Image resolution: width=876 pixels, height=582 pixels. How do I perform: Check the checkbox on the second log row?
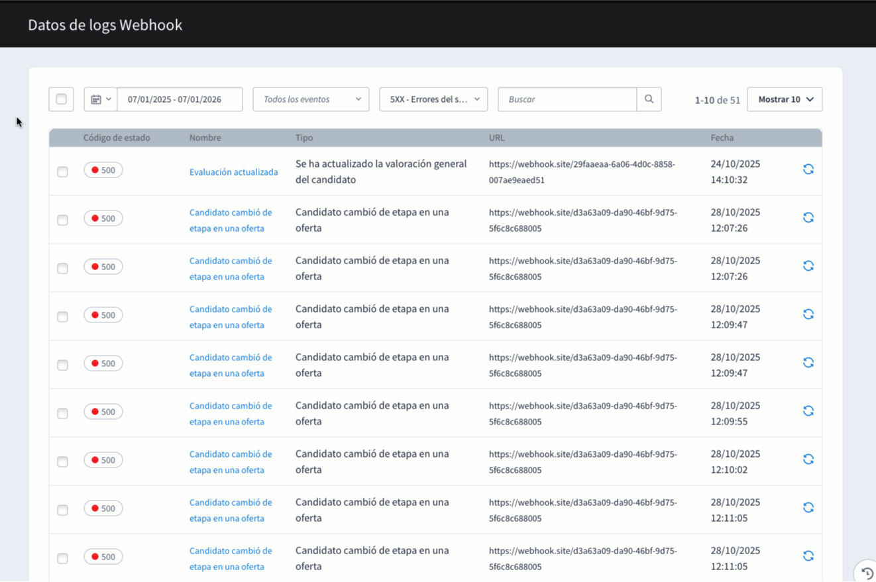(62, 219)
